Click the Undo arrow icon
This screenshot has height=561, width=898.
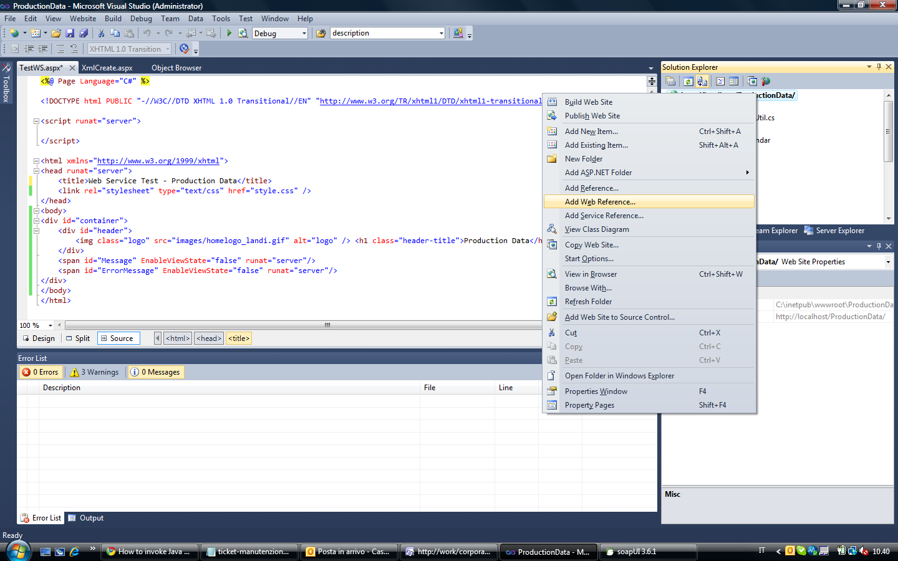[147, 33]
